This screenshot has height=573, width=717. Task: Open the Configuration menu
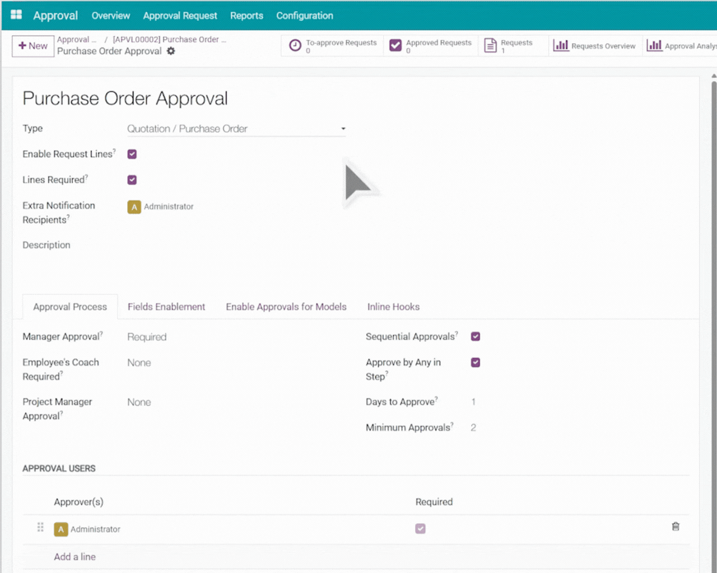304,16
